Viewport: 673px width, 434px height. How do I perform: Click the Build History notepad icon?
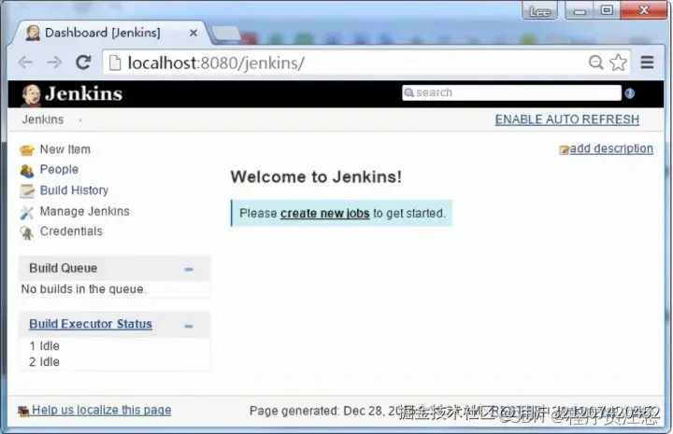26,191
